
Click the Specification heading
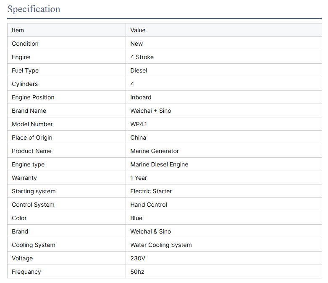coord(34,9)
